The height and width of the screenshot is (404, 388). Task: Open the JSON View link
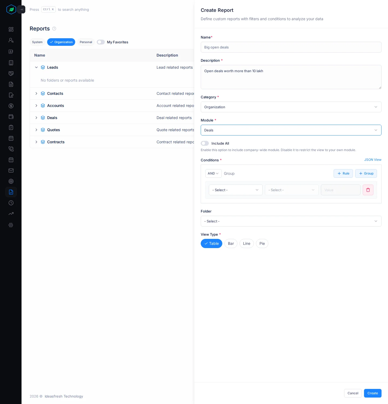[x=373, y=160]
